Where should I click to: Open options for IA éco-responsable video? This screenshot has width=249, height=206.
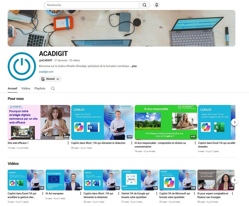pyautogui.click(x=195, y=143)
